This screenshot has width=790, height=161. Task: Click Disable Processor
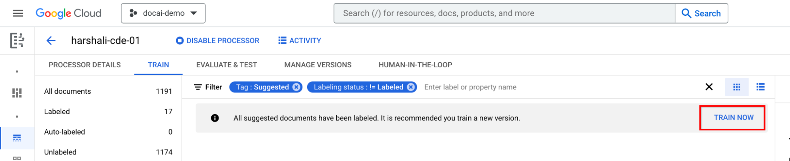(x=218, y=41)
